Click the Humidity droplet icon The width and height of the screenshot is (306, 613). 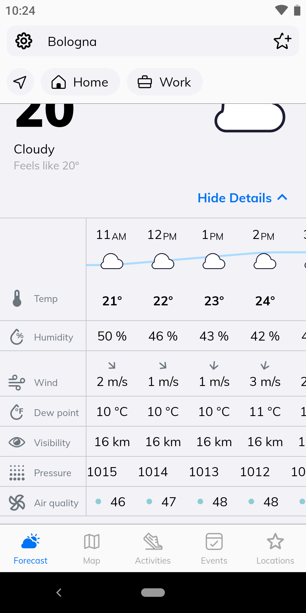click(x=17, y=337)
